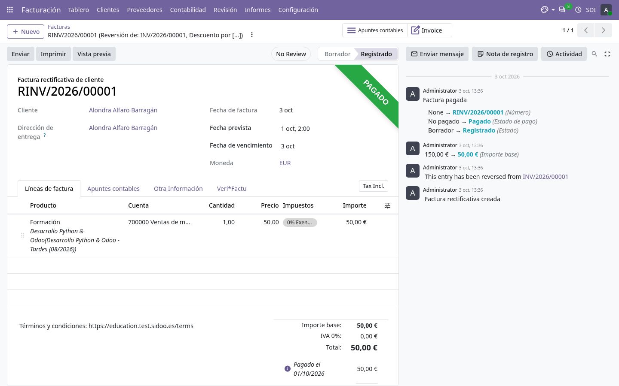Click the 0% Exen... tax tag
Screen dimensions: 619x386
tap(300, 223)
